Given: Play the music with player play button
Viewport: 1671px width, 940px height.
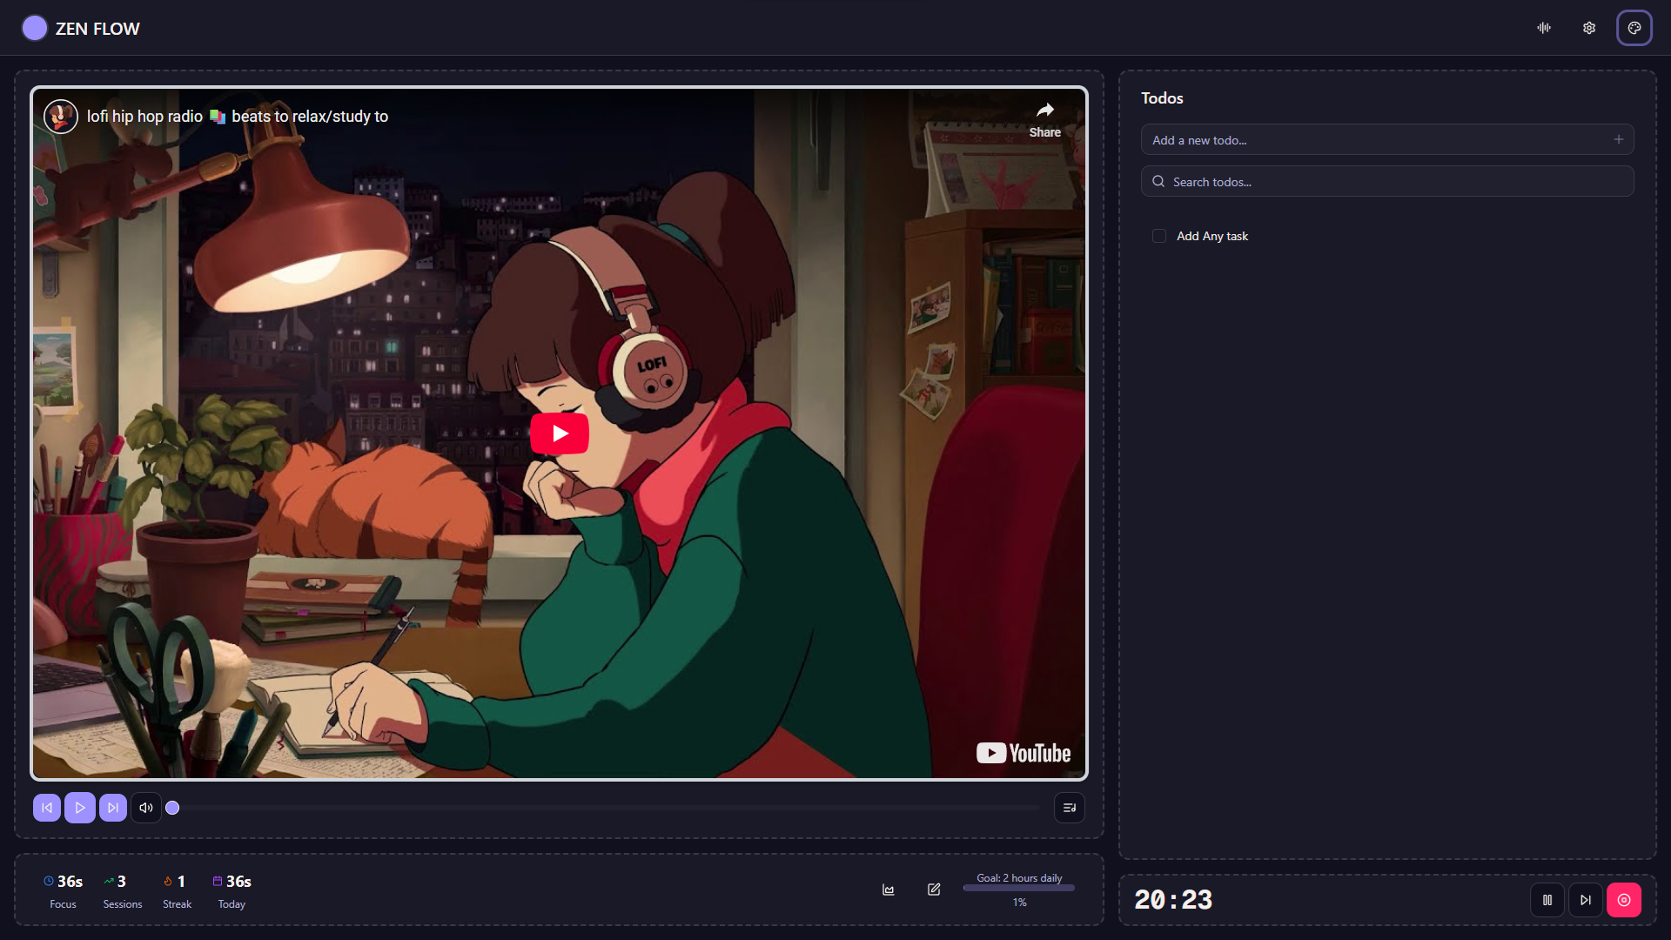Looking at the screenshot, I should 80,808.
